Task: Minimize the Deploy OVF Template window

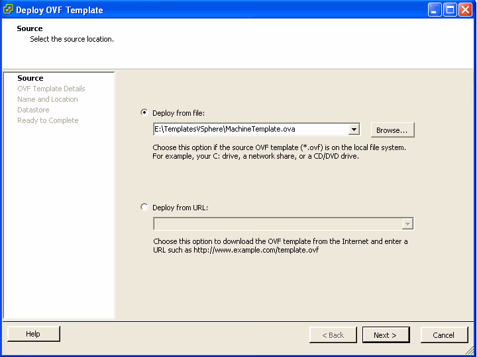Action: [435, 10]
